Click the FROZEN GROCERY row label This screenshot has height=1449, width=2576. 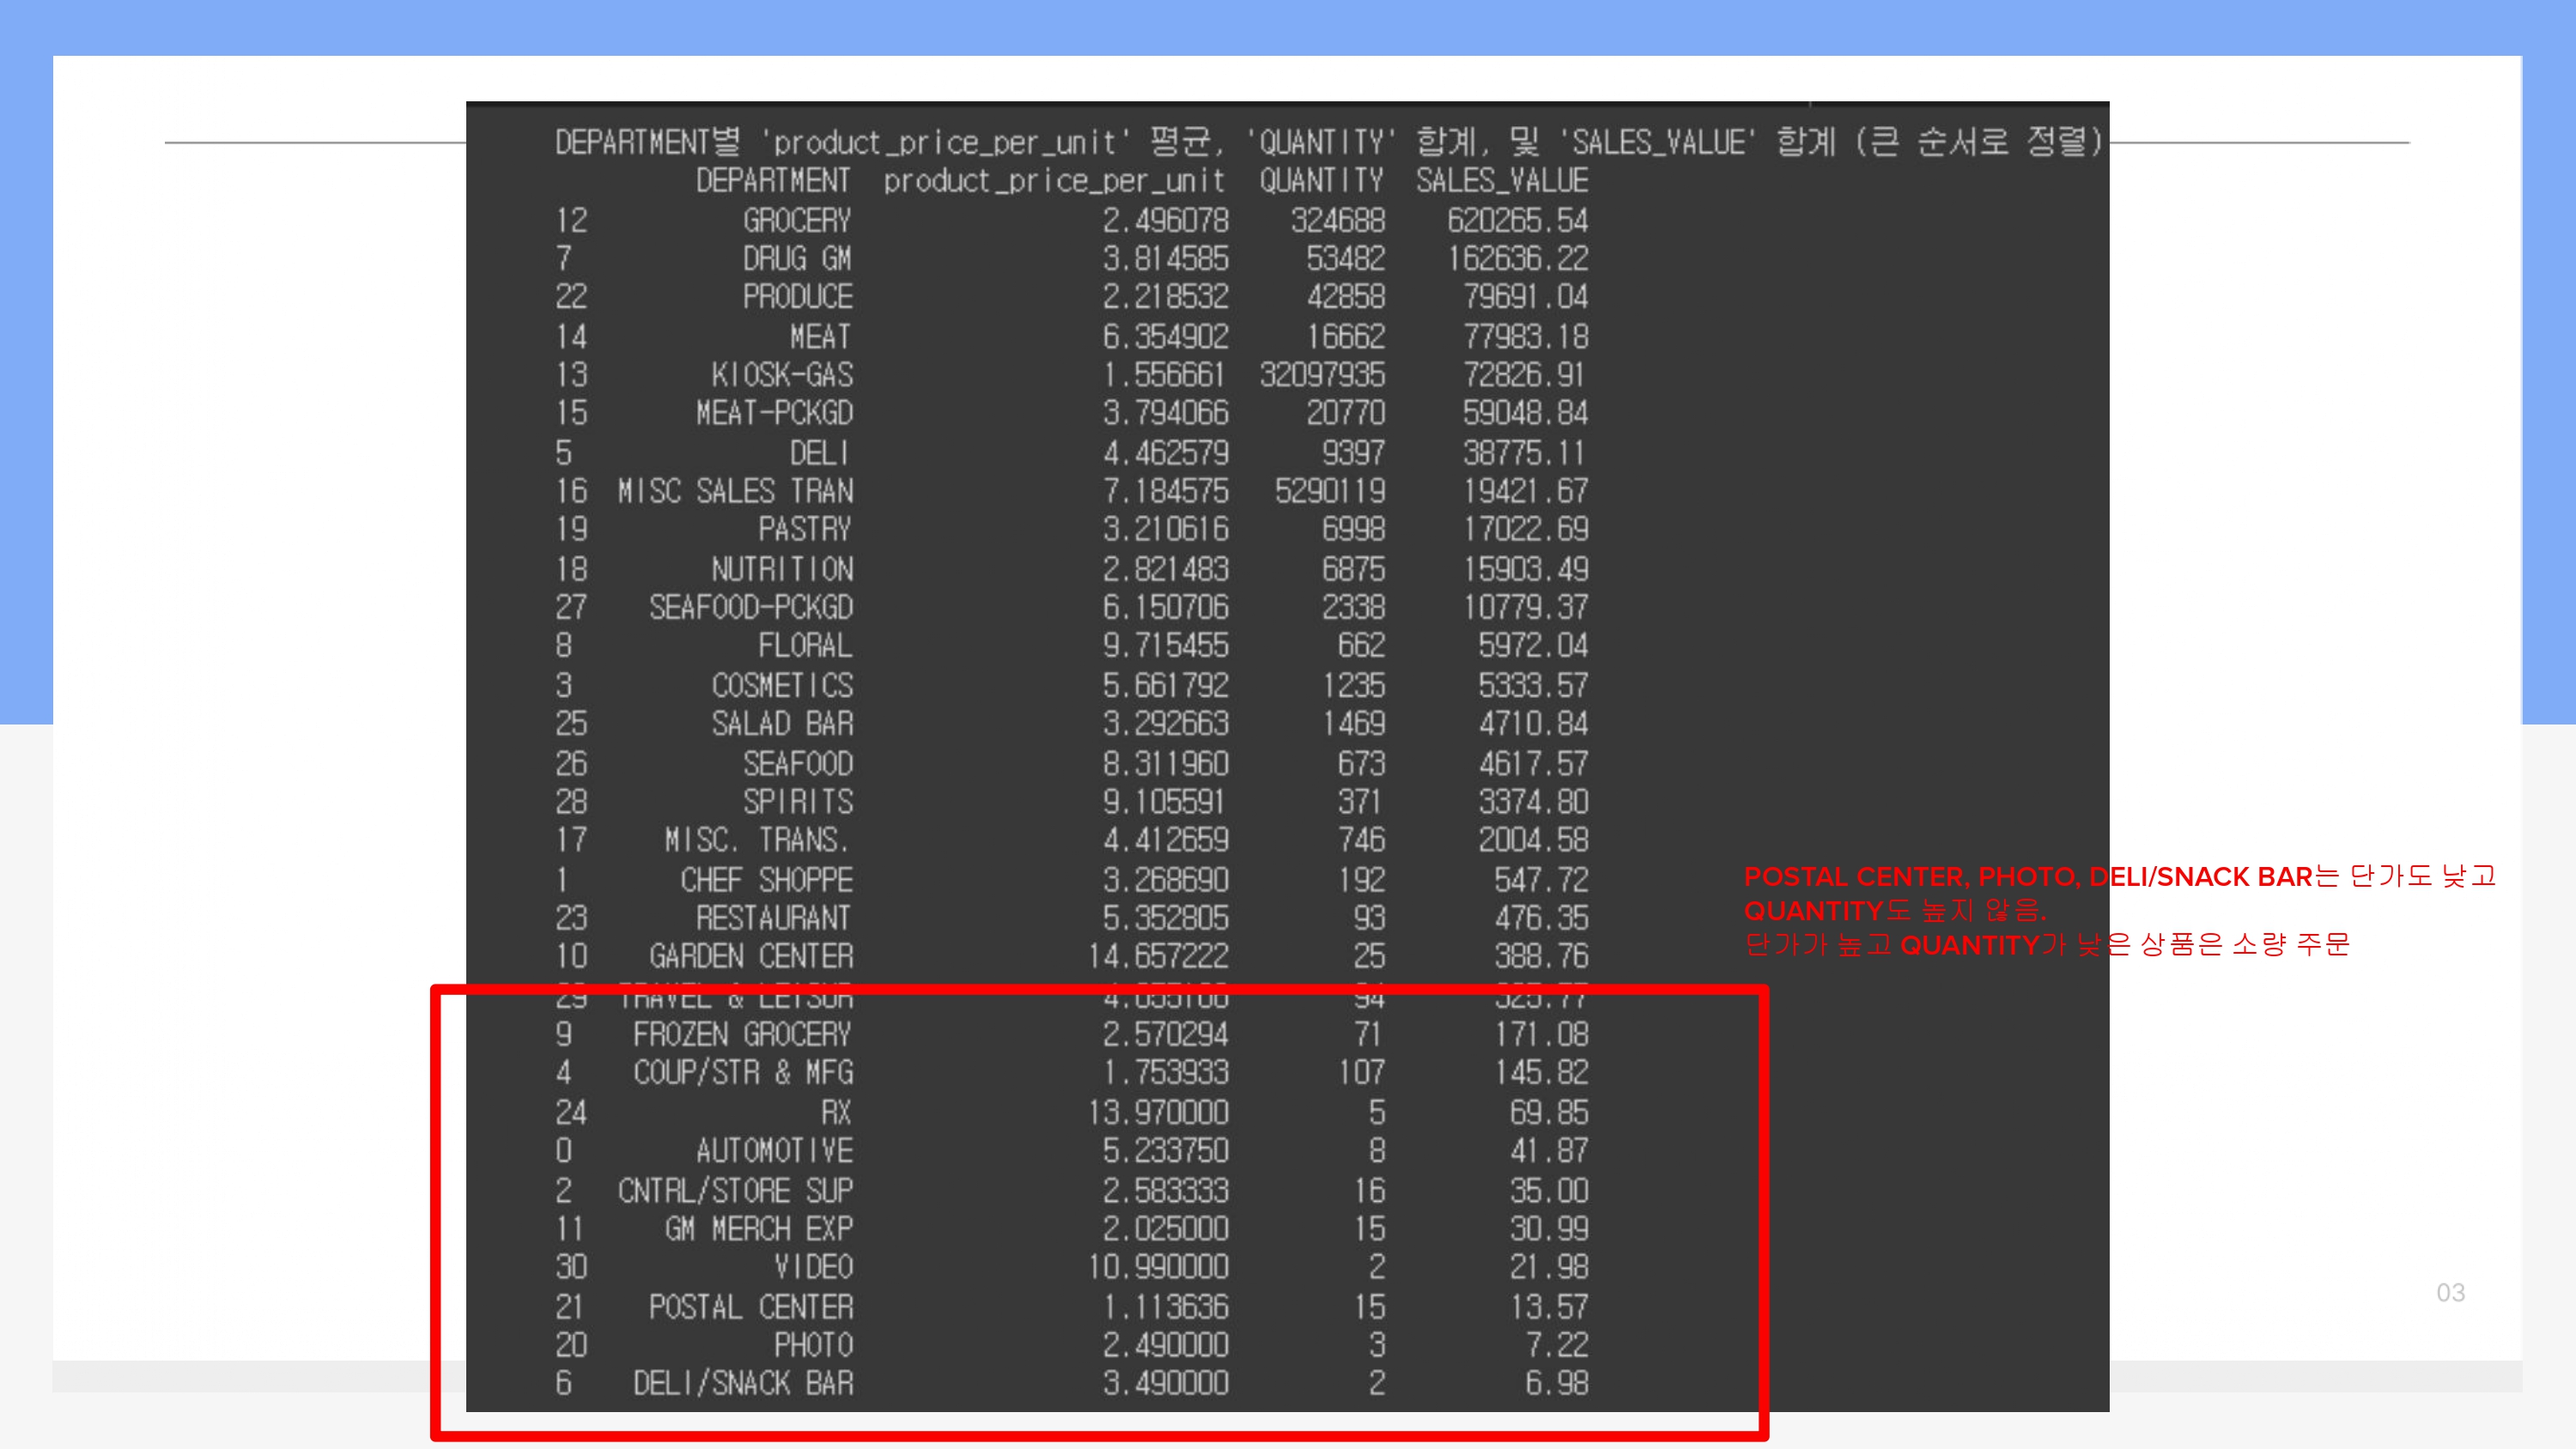tap(742, 1034)
